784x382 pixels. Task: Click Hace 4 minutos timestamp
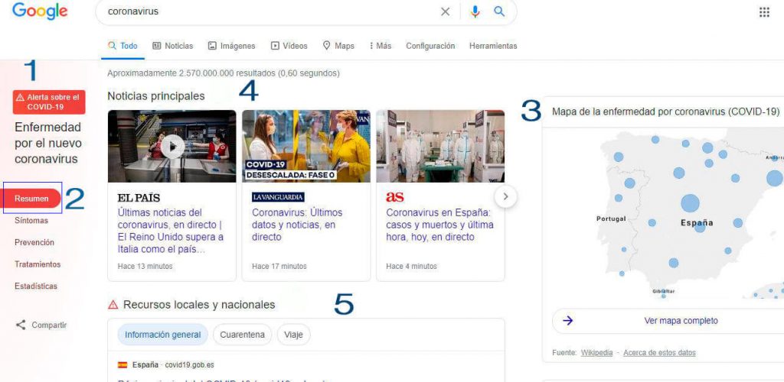click(x=411, y=267)
